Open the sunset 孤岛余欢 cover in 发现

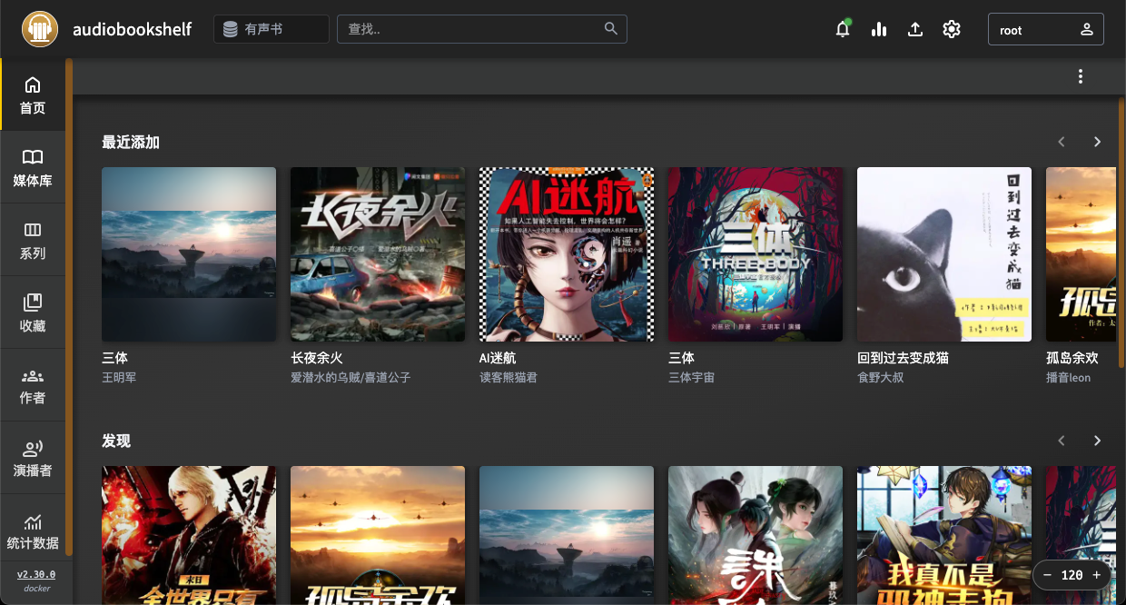[378, 535]
